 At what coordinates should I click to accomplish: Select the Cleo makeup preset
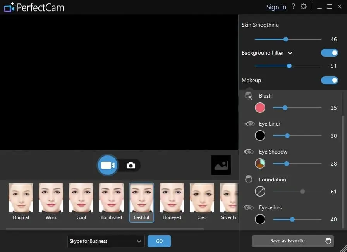coord(202,202)
